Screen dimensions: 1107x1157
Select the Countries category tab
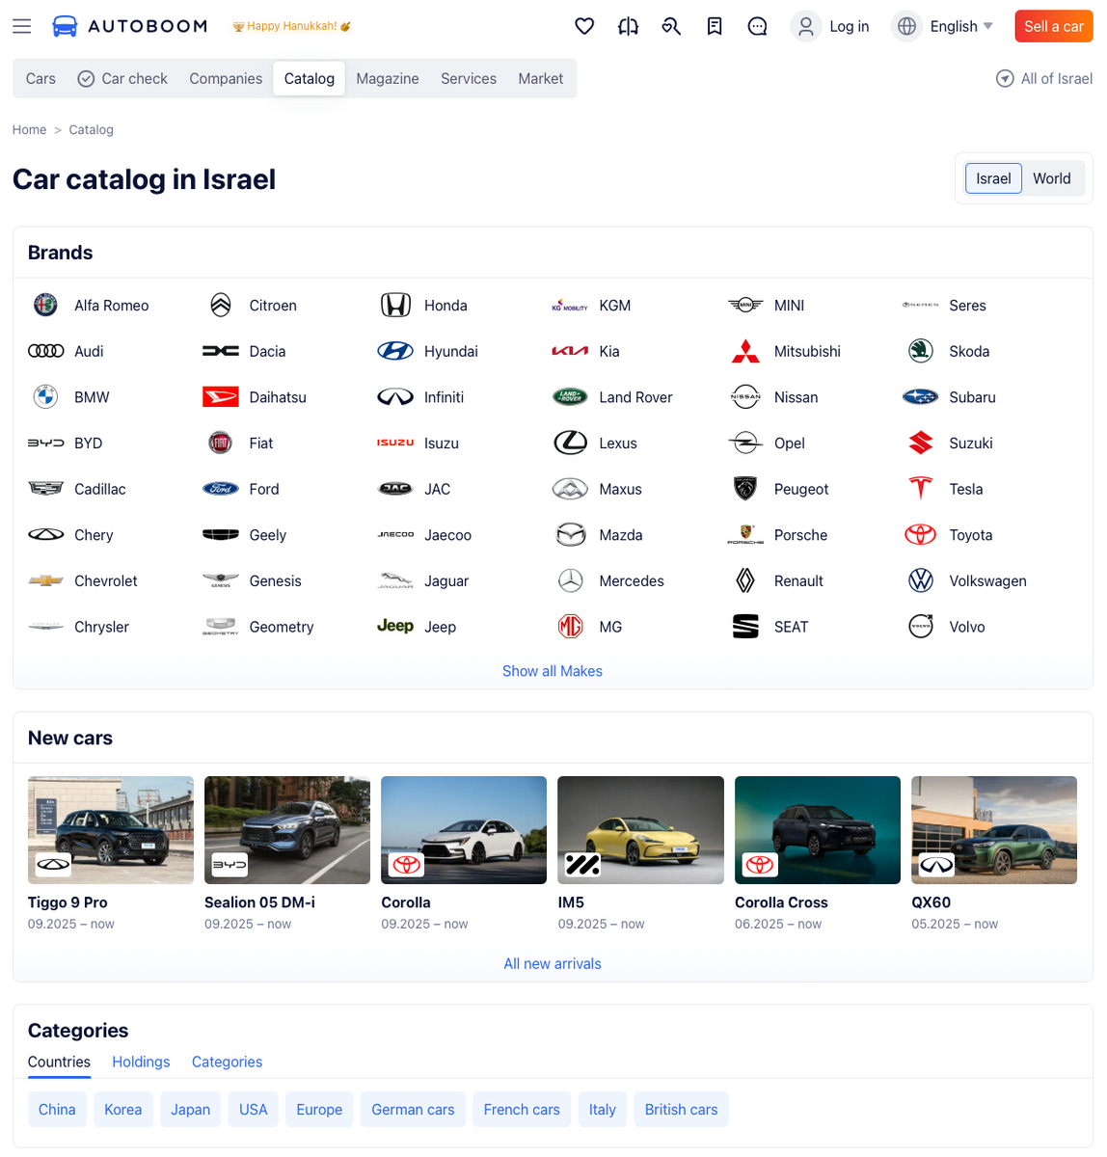59,1062
